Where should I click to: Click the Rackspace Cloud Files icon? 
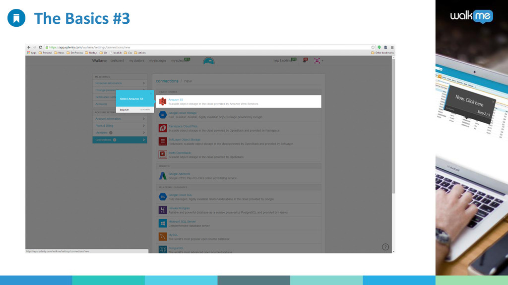tap(163, 128)
